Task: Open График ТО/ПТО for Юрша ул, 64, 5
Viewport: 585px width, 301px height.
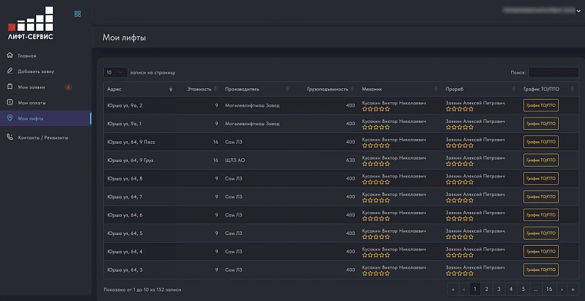Action: click(541, 233)
